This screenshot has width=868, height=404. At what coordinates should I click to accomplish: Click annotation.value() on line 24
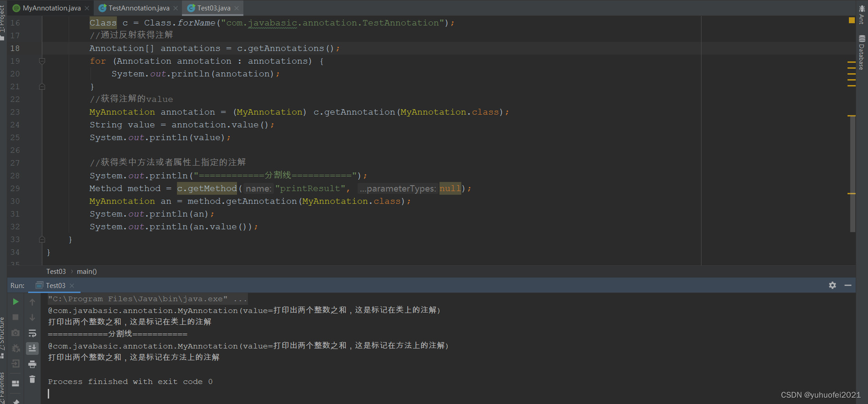(x=221, y=125)
